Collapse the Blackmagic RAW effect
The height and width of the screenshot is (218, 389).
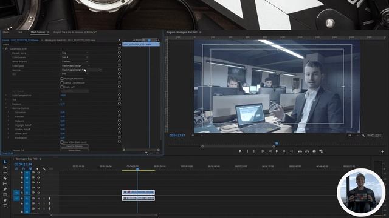click(x=4, y=48)
